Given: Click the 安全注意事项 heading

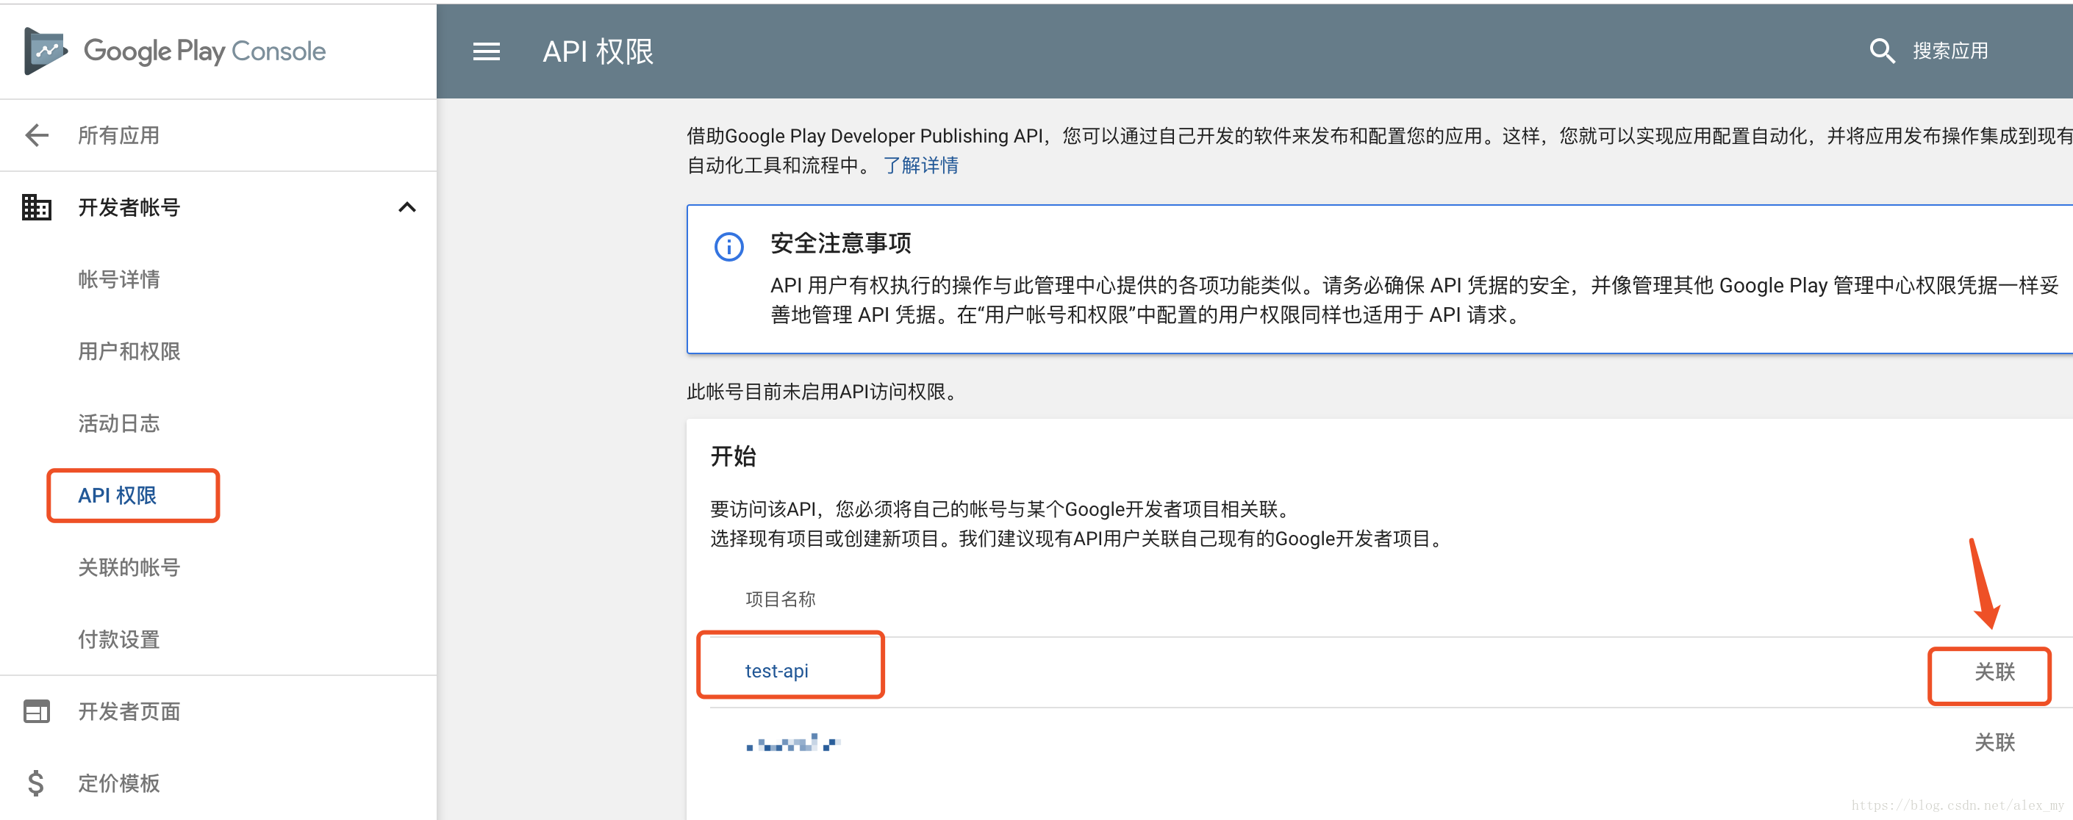Looking at the screenshot, I should pyautogui.click(x=840, y=243).
